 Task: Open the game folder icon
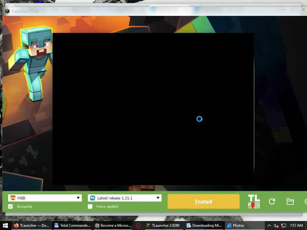pyautogui.click(x=290, y=202)
